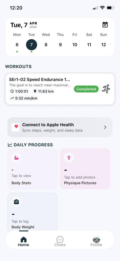
Task: Tap the Chats speech bubble icon
Action: pos(60,240)
